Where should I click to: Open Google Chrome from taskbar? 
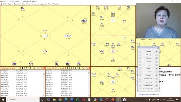tap(60, 99)
